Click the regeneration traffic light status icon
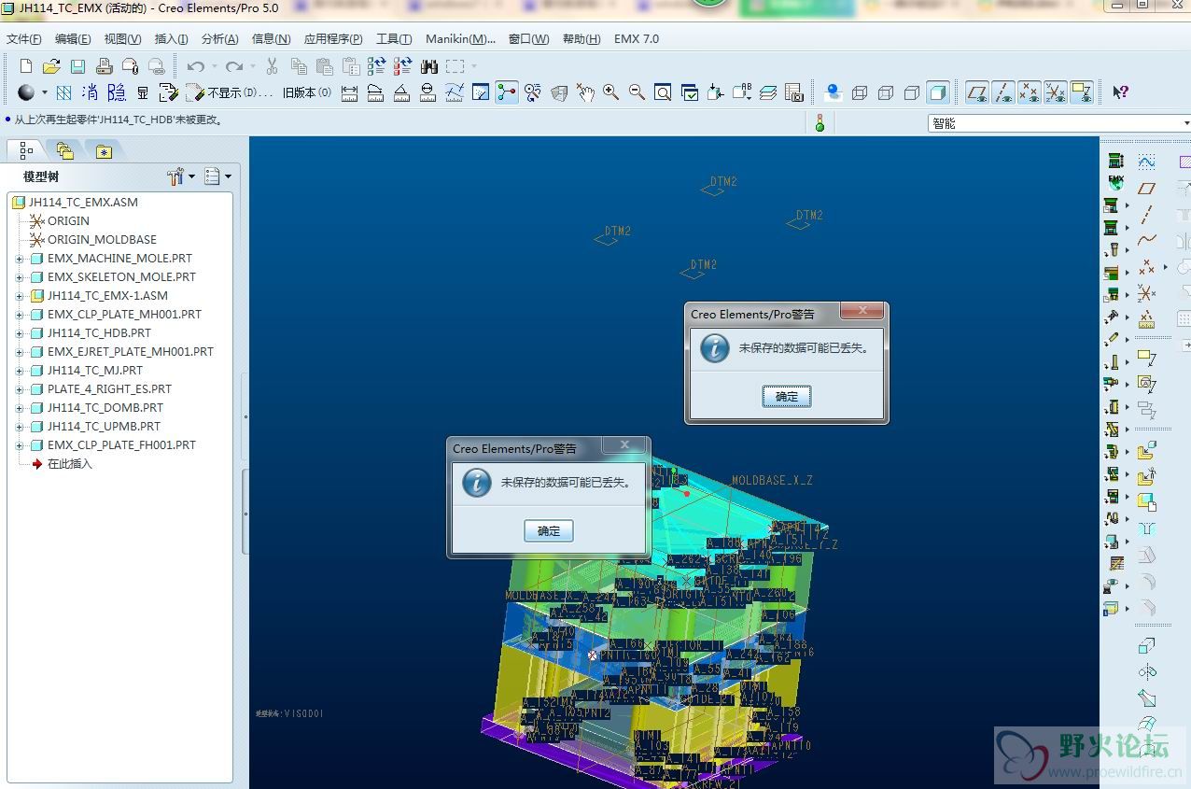The image size is (1191, 789). pos(820,122)
